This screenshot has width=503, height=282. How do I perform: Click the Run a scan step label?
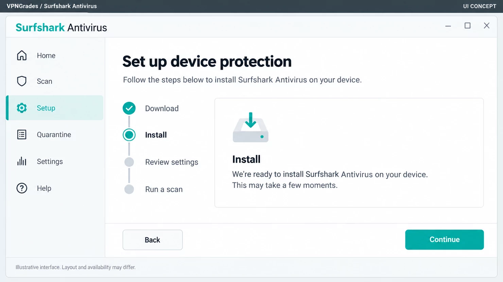164,189
